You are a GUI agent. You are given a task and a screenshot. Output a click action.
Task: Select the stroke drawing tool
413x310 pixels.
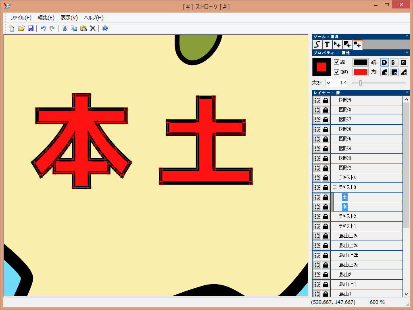[317, 45]
